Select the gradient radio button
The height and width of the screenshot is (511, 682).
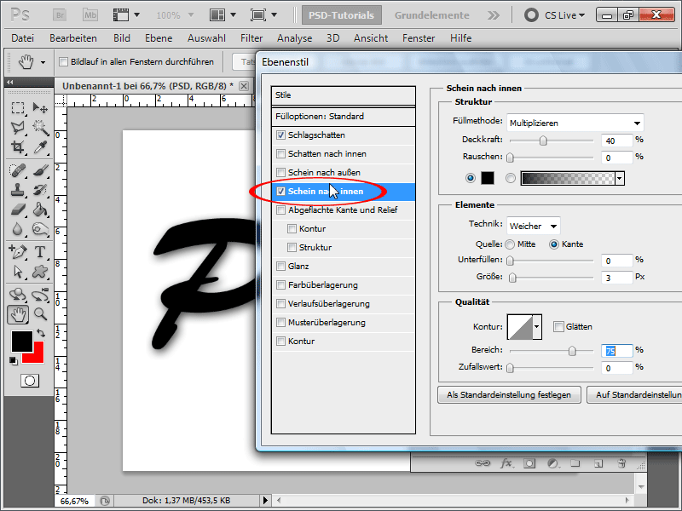[511, 178]
